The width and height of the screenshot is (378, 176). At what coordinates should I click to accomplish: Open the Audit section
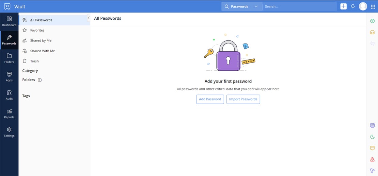(x=9, y=95)
